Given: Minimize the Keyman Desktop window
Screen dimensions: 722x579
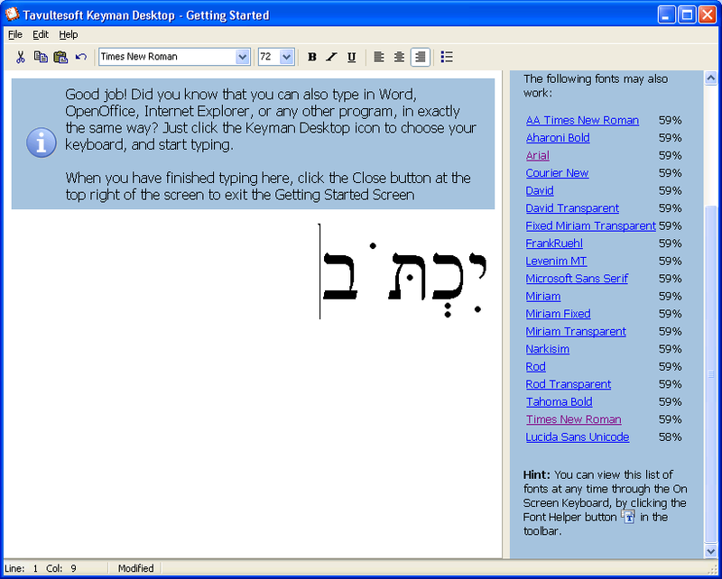Looking at the screenshot, I should (x=666, y=14).
